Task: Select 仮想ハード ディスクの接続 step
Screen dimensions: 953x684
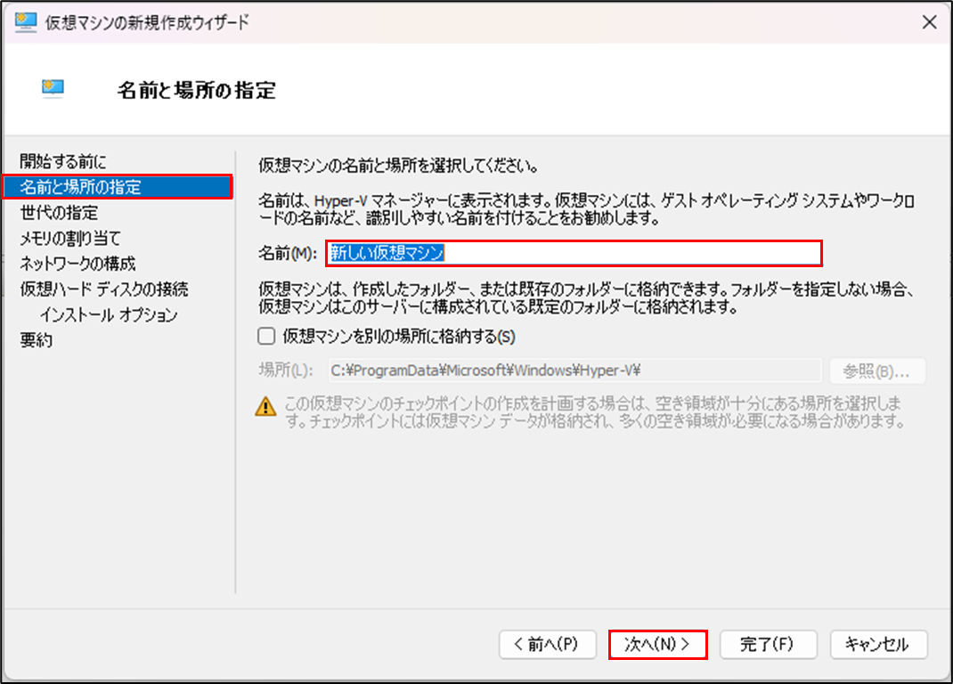Action: [104, 289]
